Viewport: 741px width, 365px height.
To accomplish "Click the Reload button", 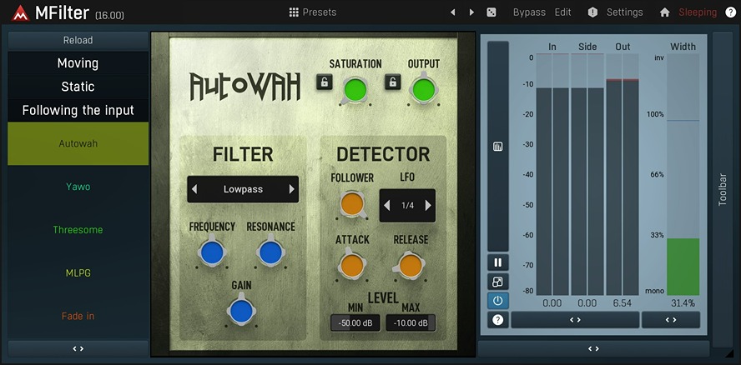I will pos(78,40).
